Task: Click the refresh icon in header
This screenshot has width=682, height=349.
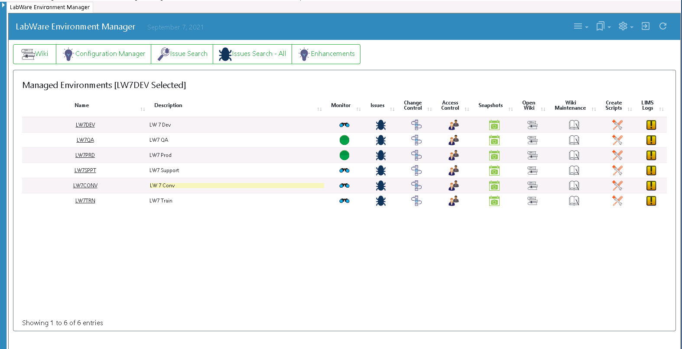Action: pyautogui.click(x=663, y=26)
